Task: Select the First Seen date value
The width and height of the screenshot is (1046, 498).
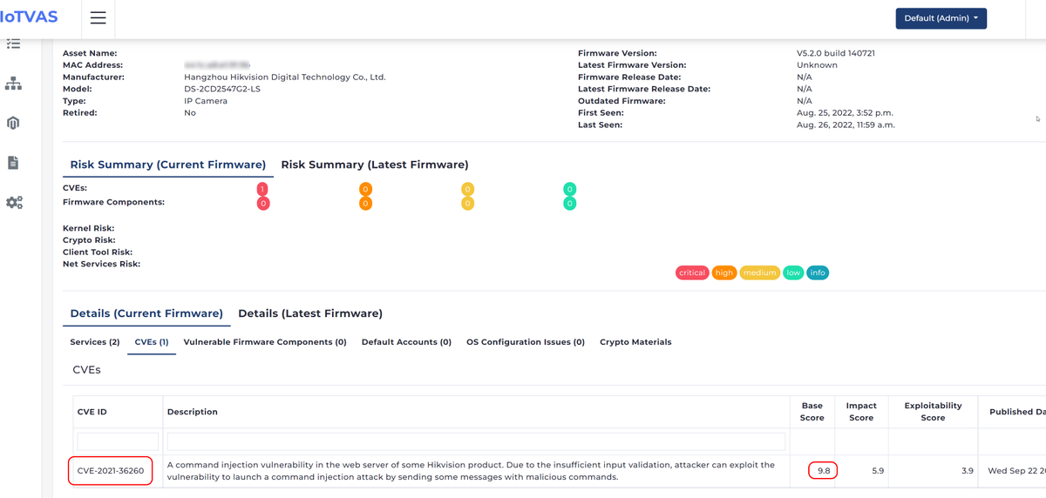Action: click(845, 113)
